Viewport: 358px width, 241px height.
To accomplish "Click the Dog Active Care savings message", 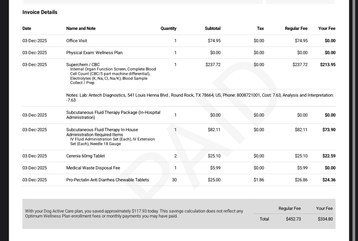I will click(134, 213).
